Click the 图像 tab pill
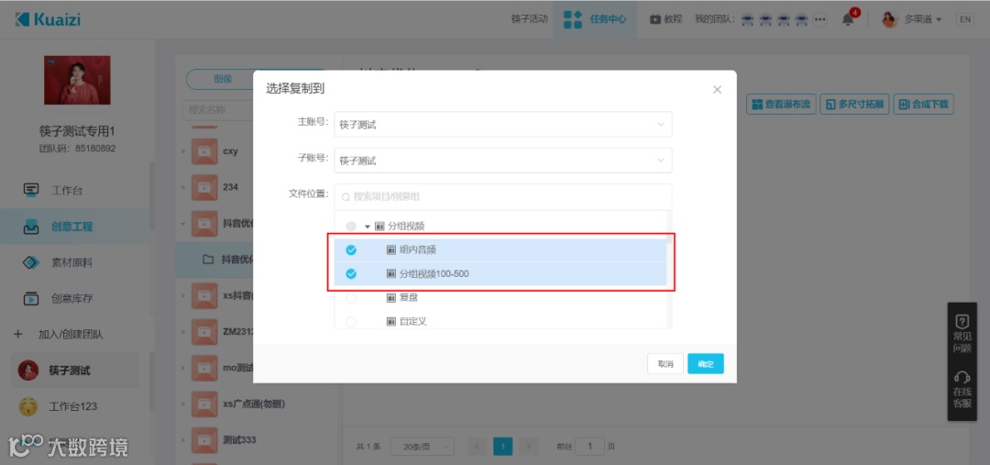This screenshot has width=990, height=465. (223, 80)
